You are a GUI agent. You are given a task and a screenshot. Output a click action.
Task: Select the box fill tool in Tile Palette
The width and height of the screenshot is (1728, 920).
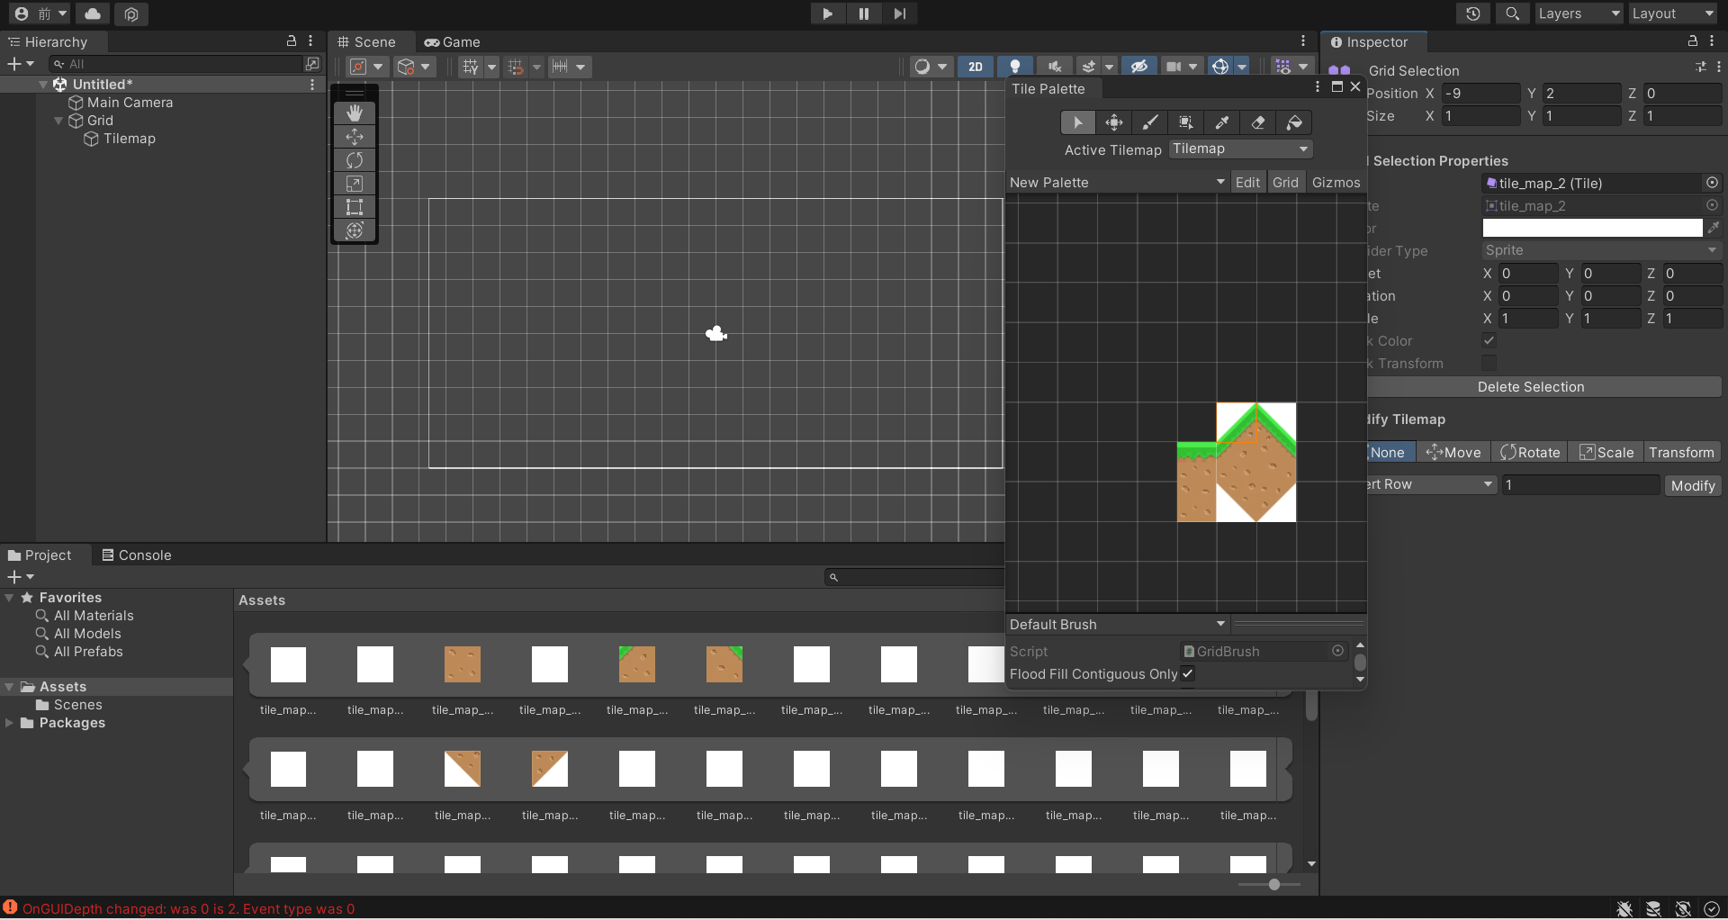coord(1186,122)
